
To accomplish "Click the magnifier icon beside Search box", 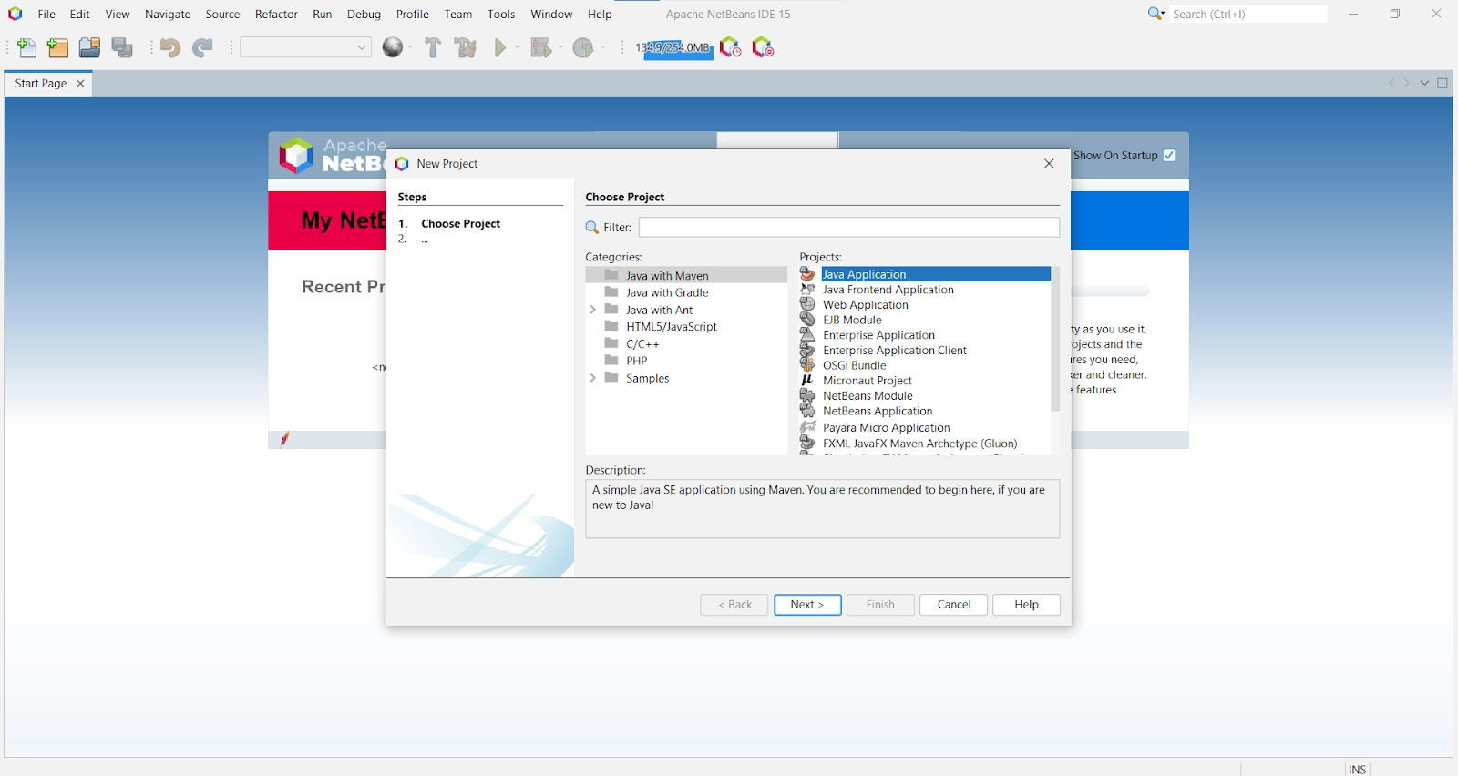I will (x=1155, y=14).
